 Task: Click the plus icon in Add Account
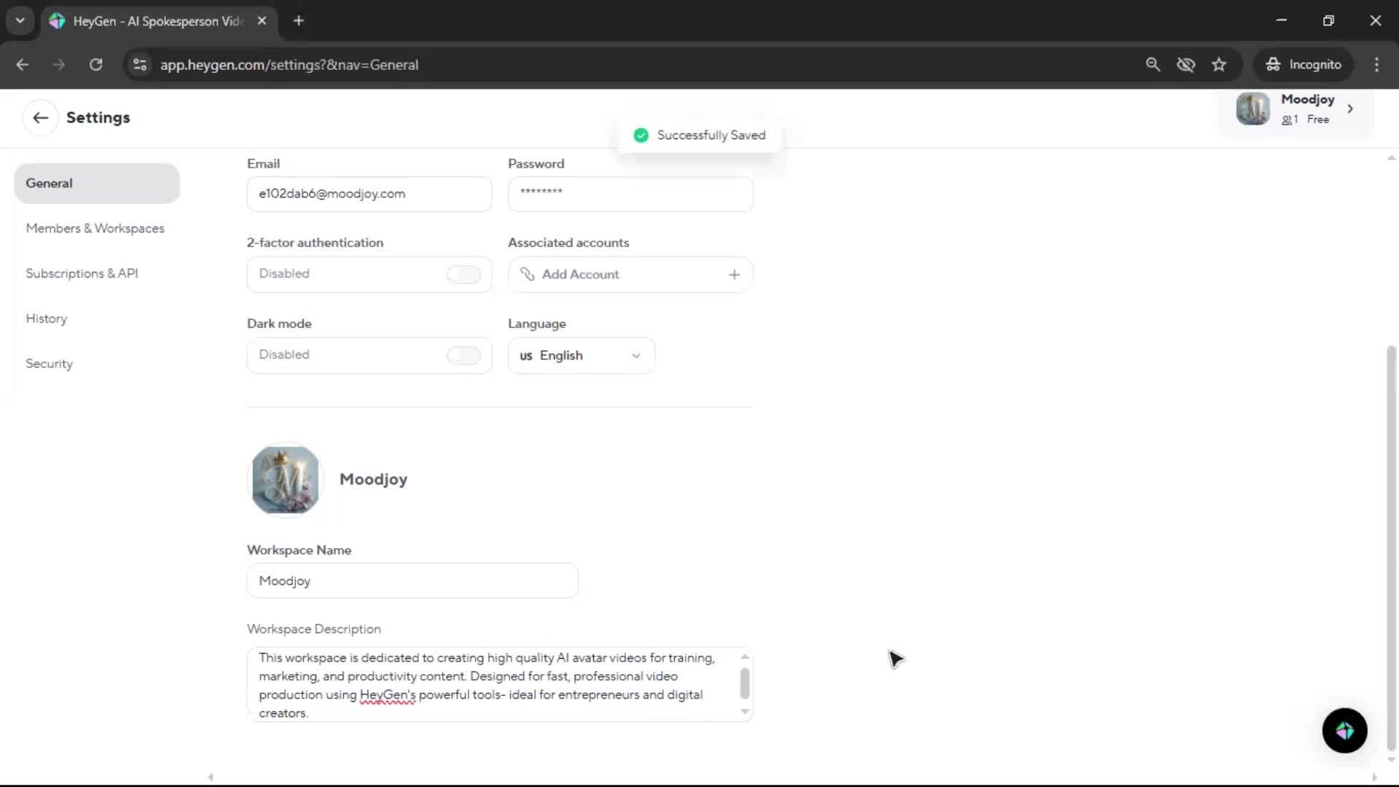[734, 275]
